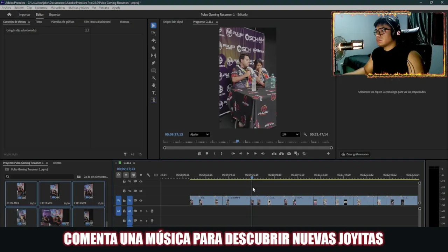
Task: Toggle sync lock on track V2
Action: tap(135, 191)
